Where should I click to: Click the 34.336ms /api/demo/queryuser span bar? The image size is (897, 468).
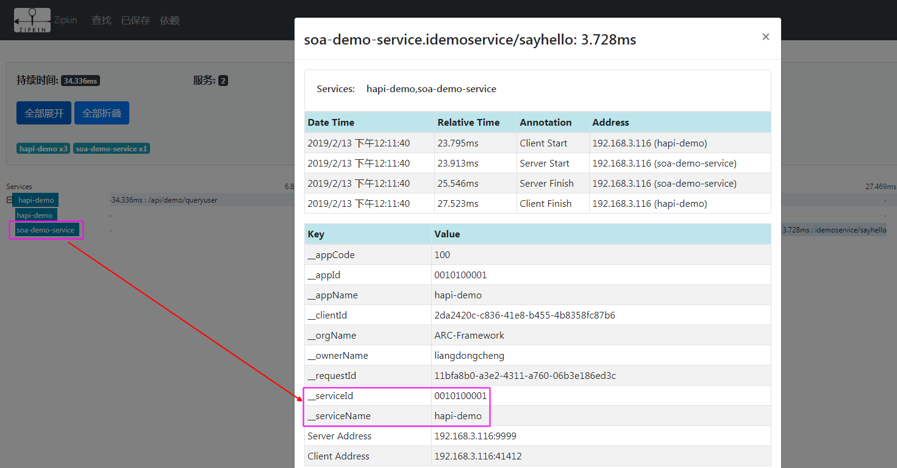coord(165,200)
